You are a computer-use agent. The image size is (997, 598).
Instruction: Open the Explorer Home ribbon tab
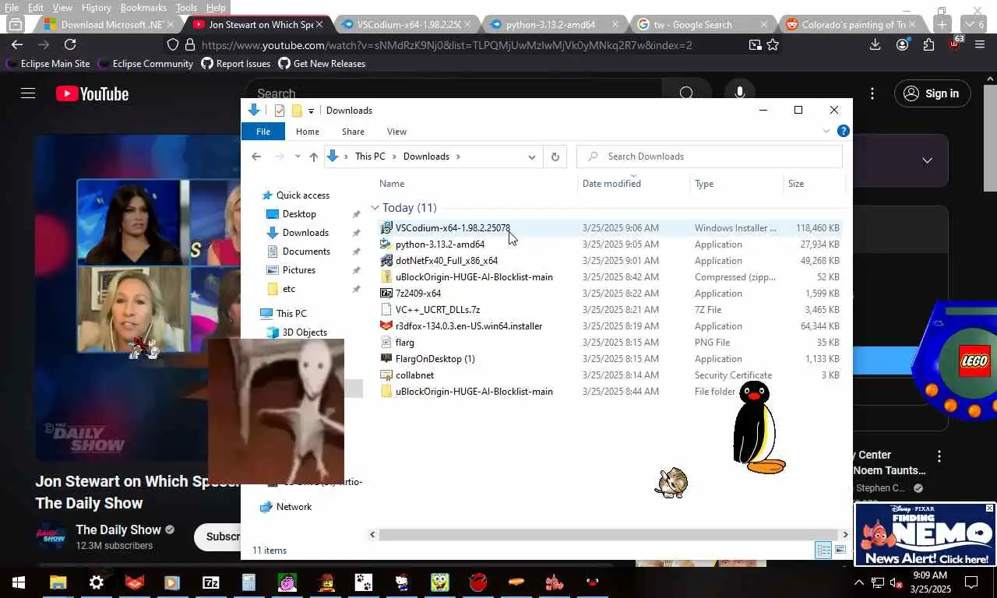[307, 132]
